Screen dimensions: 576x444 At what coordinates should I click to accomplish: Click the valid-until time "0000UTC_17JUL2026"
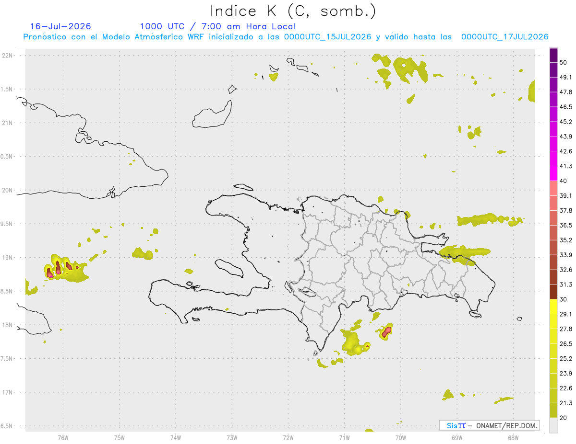(x=504, y=37)
